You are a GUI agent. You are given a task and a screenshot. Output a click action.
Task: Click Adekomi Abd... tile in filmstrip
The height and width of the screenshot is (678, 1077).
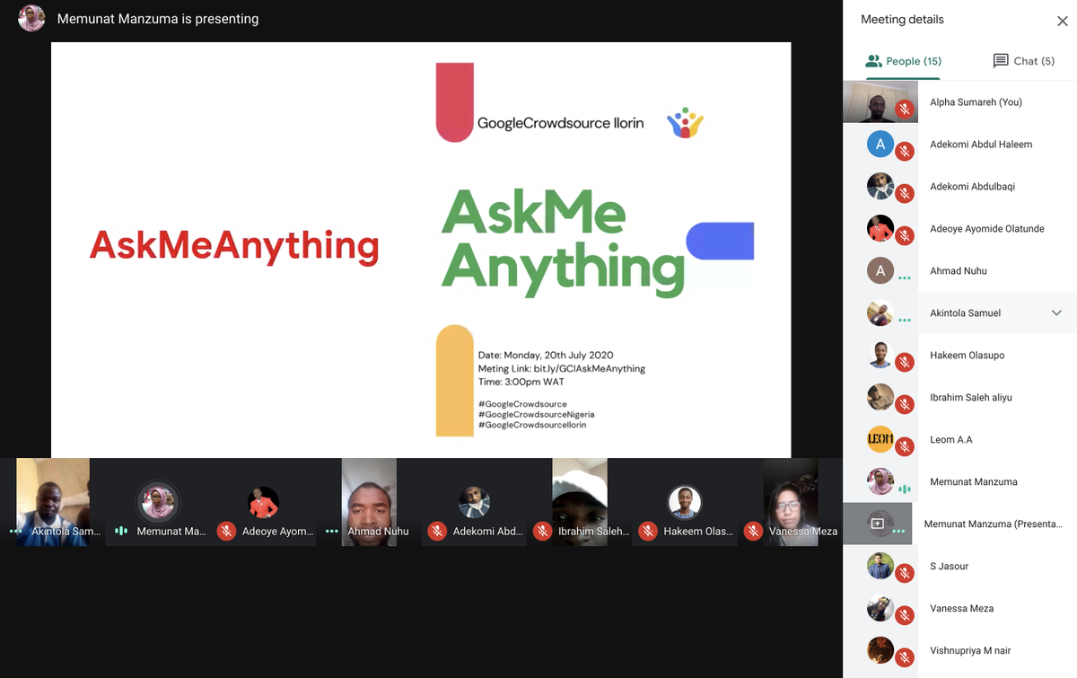(473, 501)
